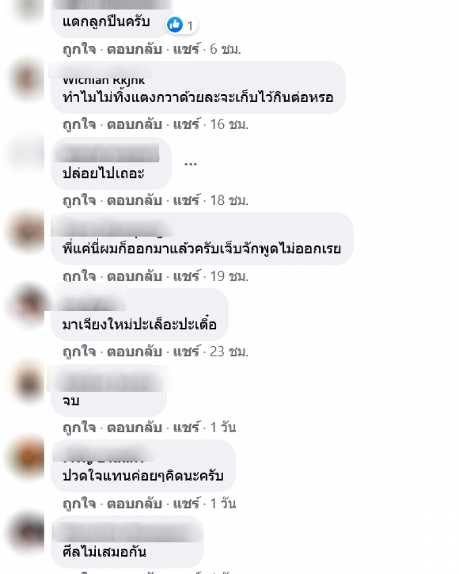Image resolution: width=459 pixels, height=574 pixels.
Task: Reply to the comment posted 16 ชม. ago
Action: pos(134,125)
